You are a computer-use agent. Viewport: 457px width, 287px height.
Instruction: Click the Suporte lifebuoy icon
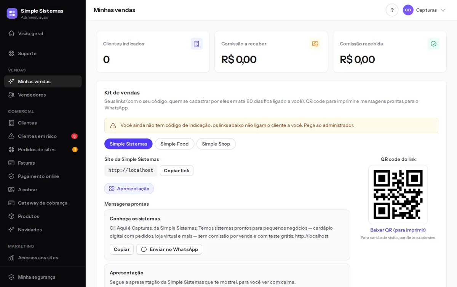11,54
